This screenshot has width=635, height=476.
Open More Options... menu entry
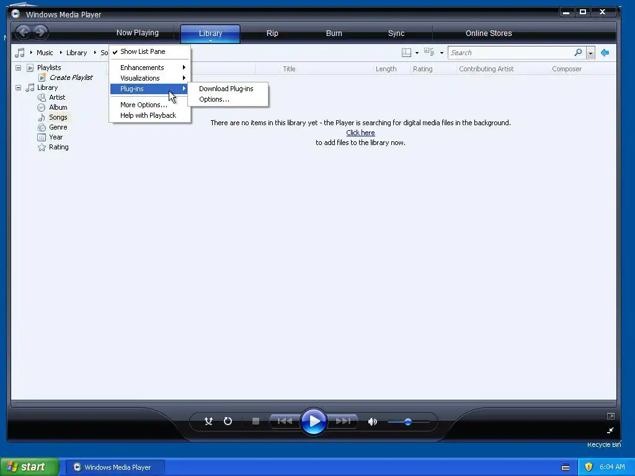point(150,105)
